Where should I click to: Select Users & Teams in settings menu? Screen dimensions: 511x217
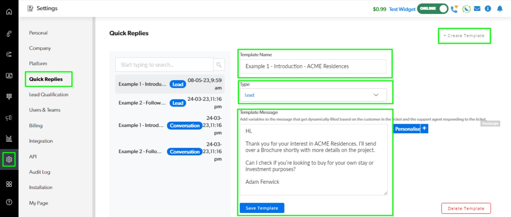(45, 110)
